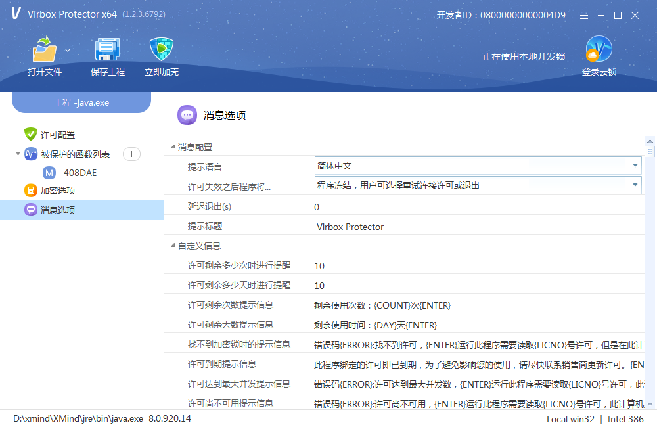Click the 许可剩余天数提示信息 label
This screenshot has height=427, width=657.
click(x=231, y=325)
